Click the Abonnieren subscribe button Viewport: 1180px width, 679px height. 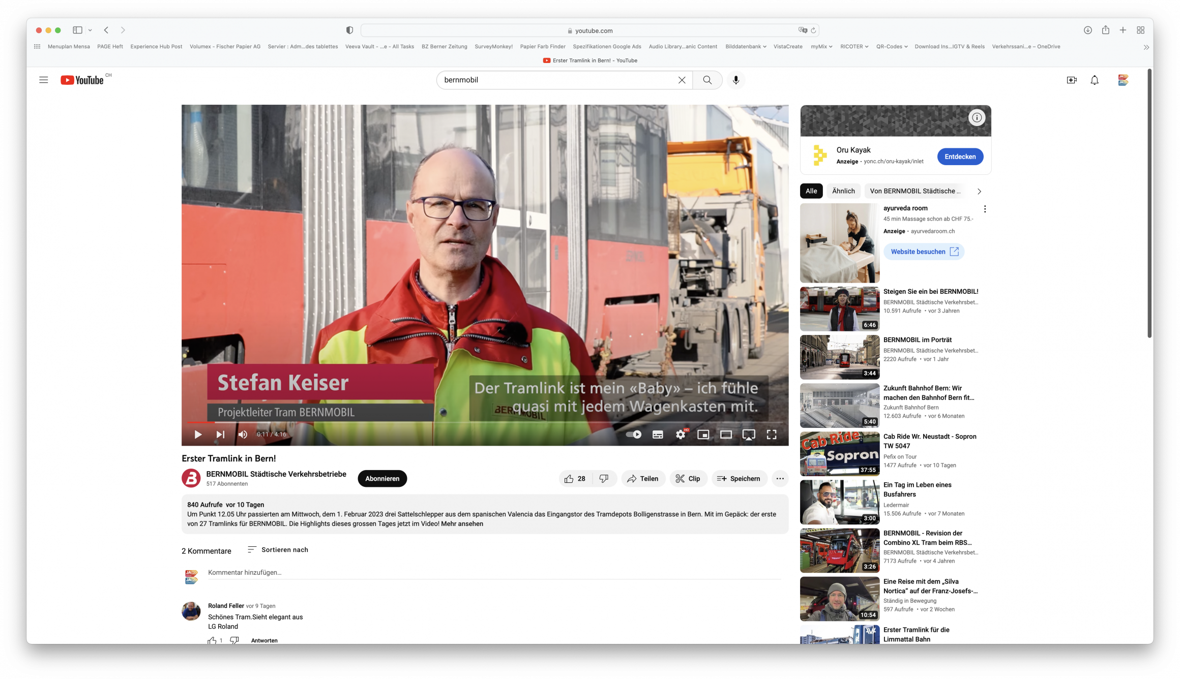pos(382,479)
